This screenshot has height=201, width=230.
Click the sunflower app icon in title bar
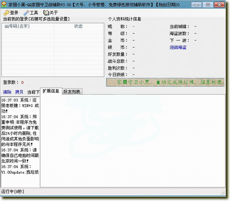4,5
